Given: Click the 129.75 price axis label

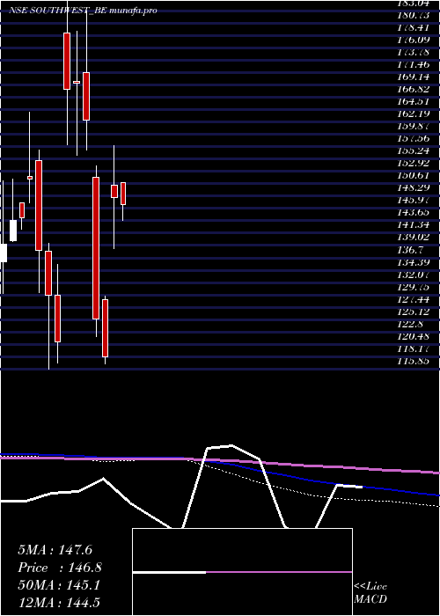Looking at the screenshot, I should [x=414, y=287].
